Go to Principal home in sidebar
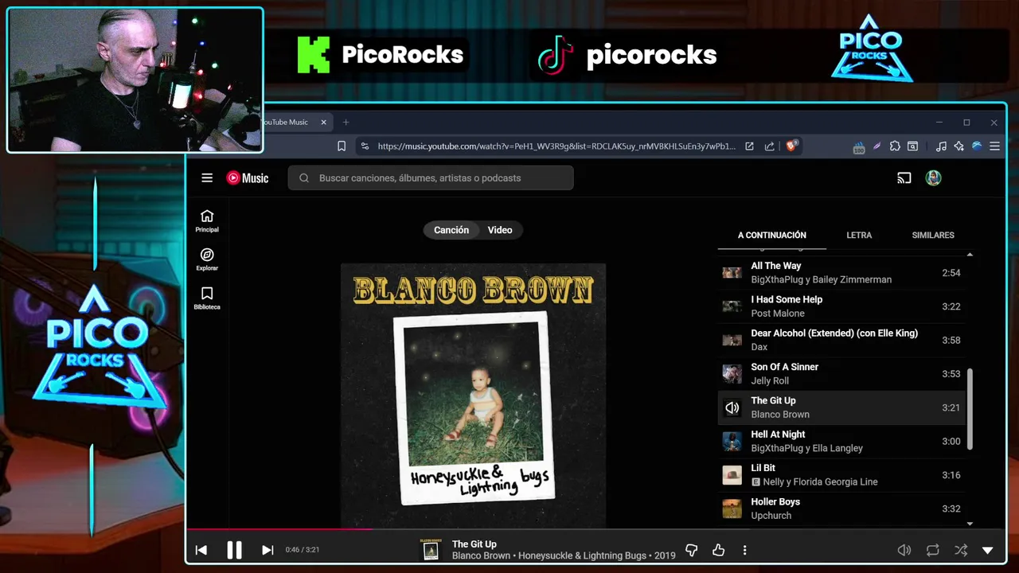This screenshot has width=1019, height=573. pos(207,221)
